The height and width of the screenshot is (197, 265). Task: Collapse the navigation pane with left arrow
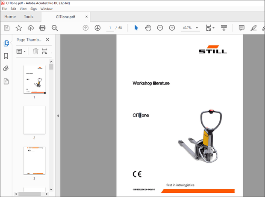[58, 116]
